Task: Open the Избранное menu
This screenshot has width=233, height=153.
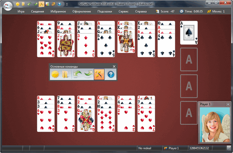Action: [58, 11]
